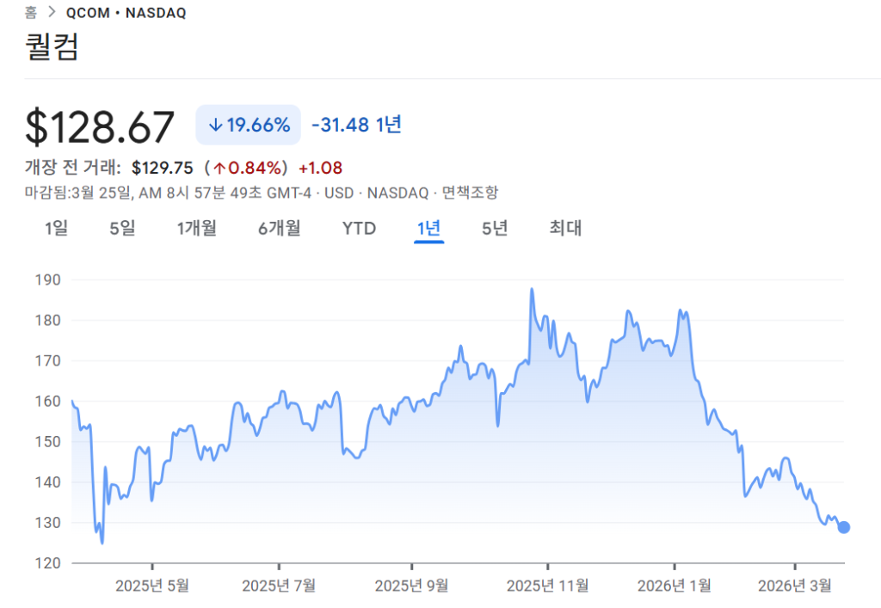
Task: Select the 5일 range tab
Action: coord(122,228)
